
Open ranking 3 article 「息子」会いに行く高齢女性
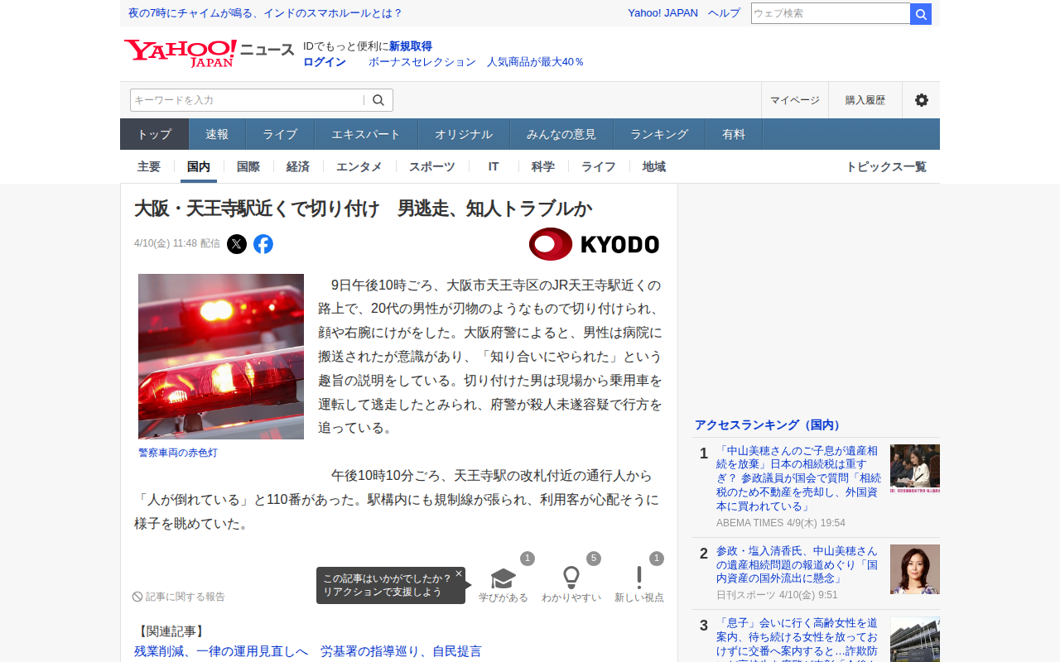[x=797, y=639]
